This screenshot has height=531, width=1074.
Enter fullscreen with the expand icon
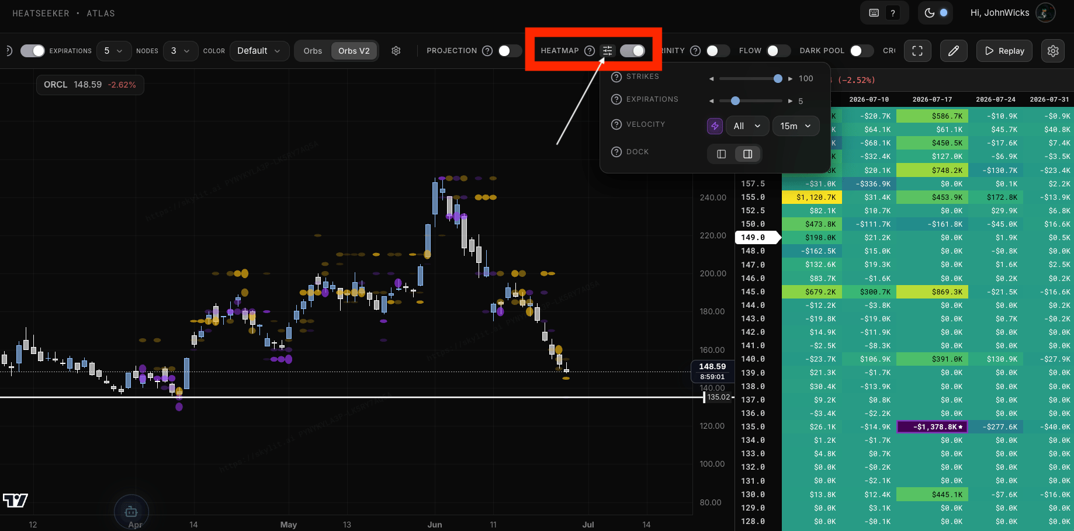(917, 51)
